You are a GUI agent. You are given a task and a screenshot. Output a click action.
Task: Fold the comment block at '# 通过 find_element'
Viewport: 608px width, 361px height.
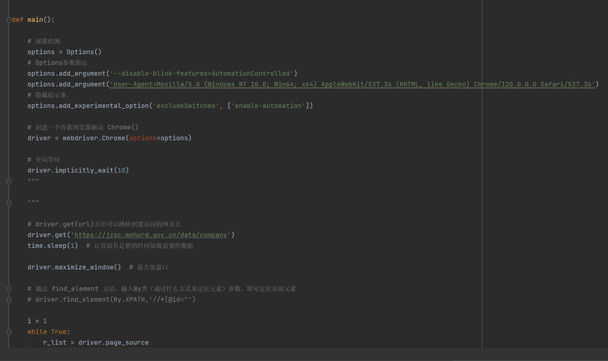point(8,289)
